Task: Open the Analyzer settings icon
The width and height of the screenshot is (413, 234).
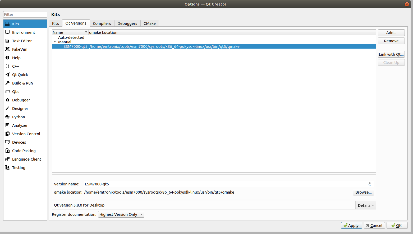Action: [7, 125]
